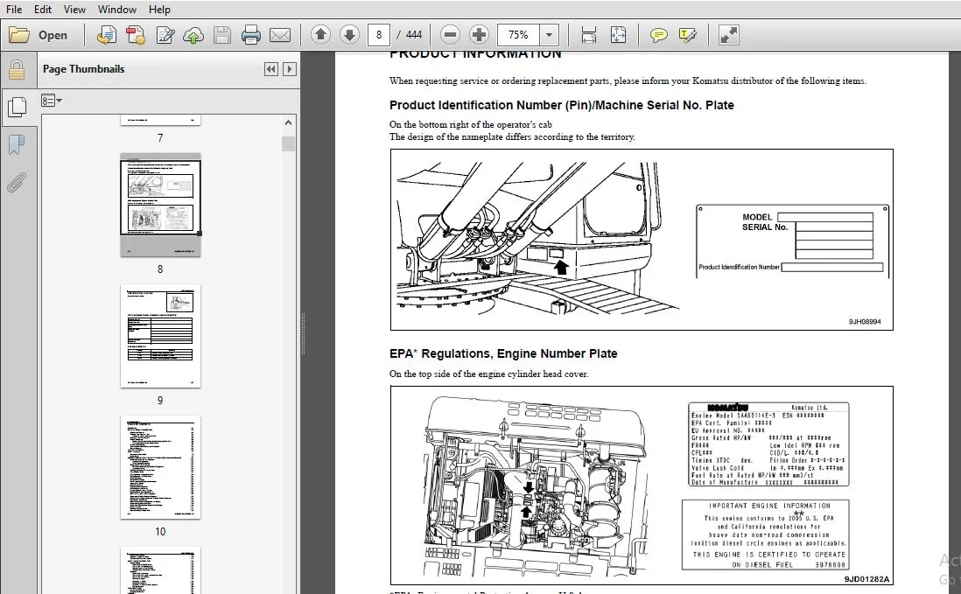
Task: Click heading 'EPA* Regulations, Engine Number Plate'
Action: point(503,353)
